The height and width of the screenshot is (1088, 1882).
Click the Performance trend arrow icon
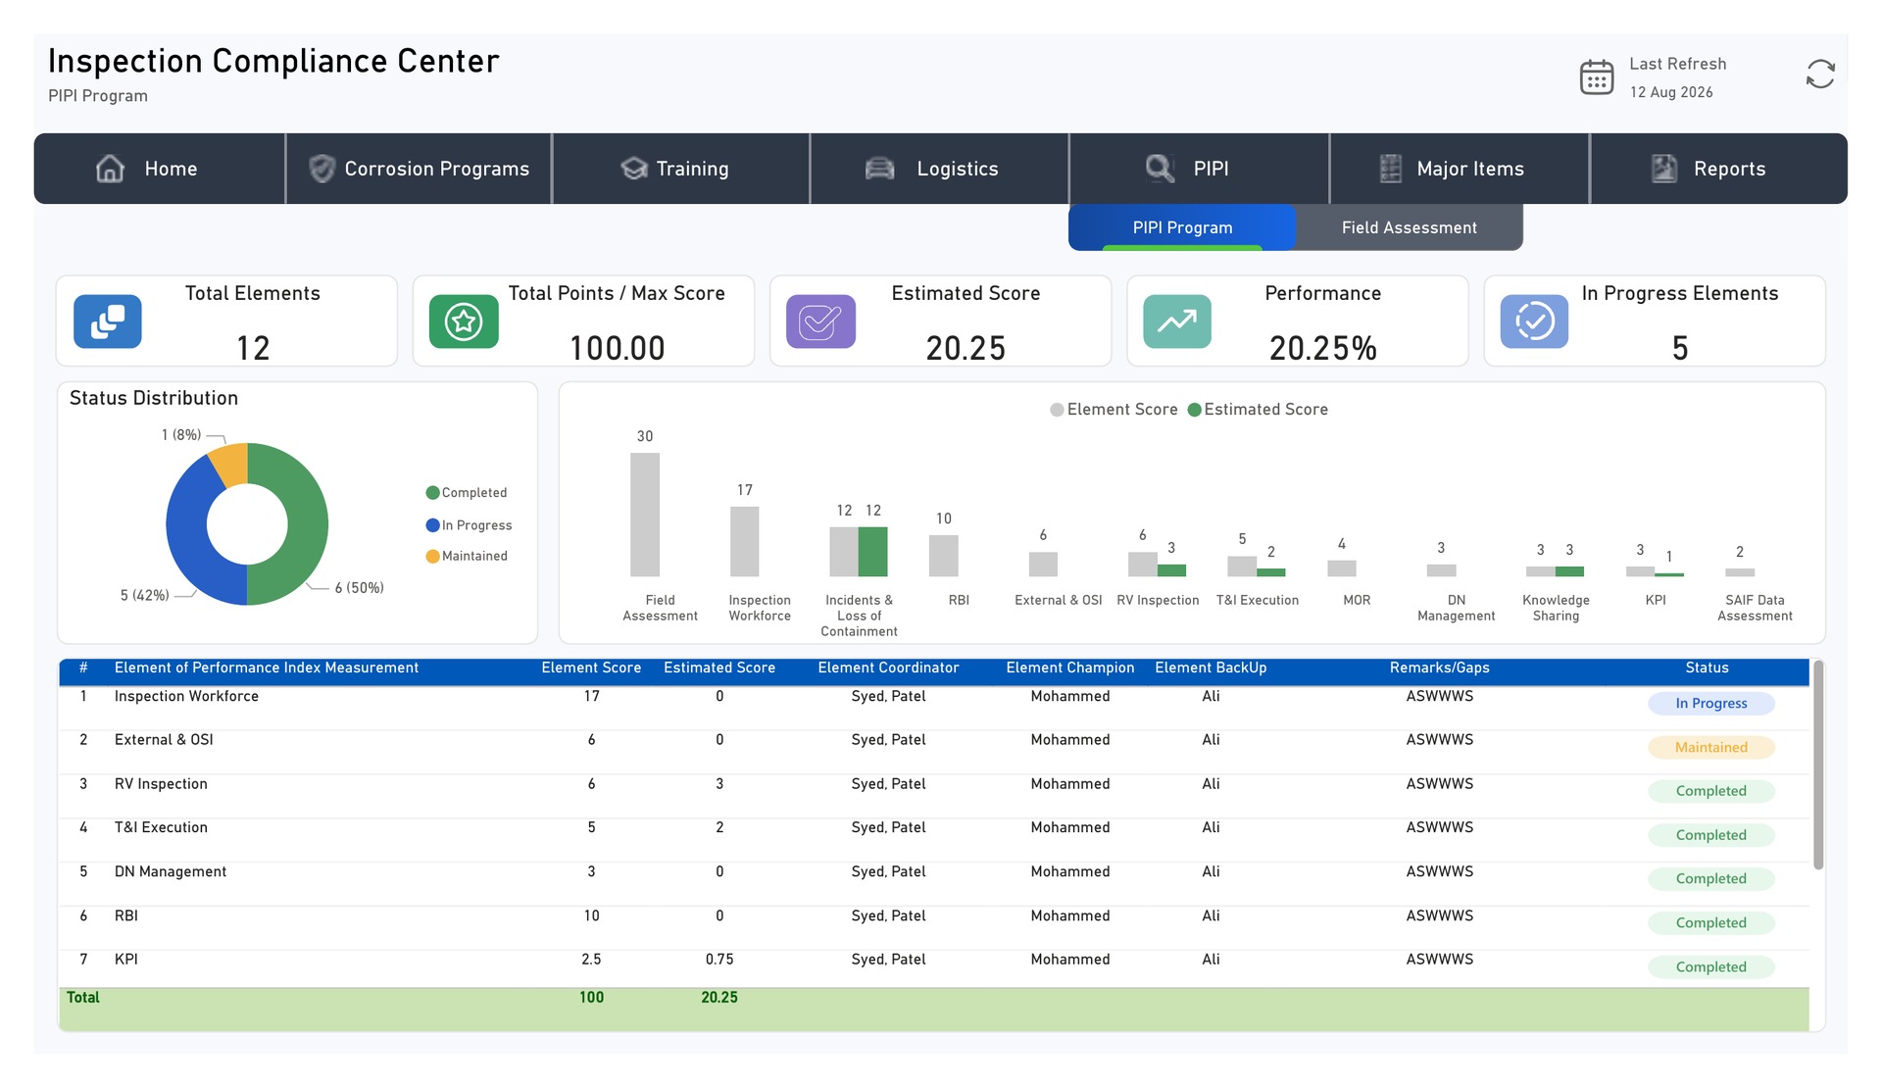1177,321
